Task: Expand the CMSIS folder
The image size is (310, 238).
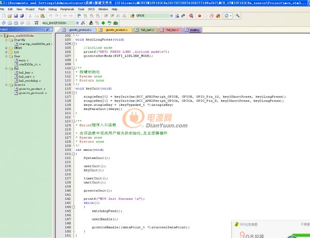Action: click(6, 48)
